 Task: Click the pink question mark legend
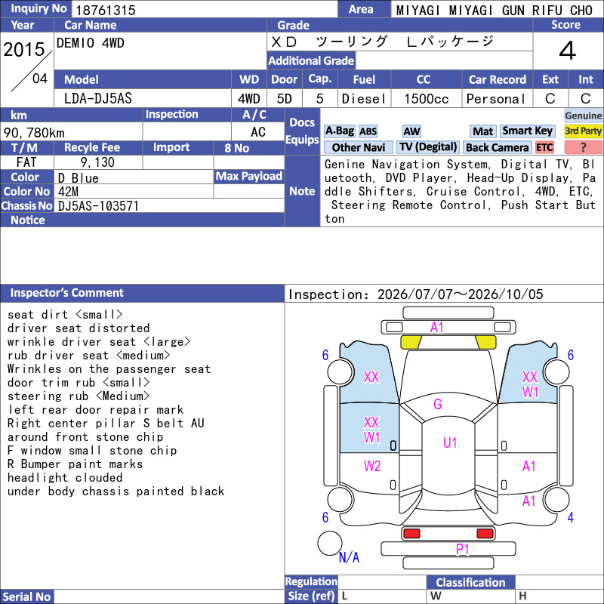pyautogui.click(x=583, y=147)
